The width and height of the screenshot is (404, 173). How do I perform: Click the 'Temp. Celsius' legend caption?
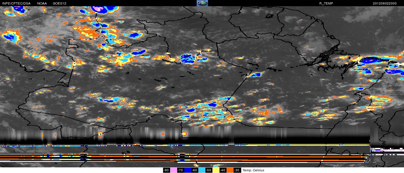click(x=253, y=170)
